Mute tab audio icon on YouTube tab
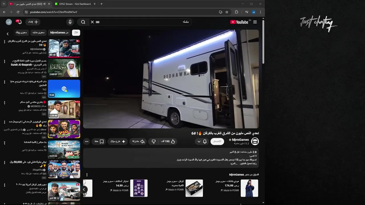The image size is (365, 205). pyautogui.click(x=44, y=4)
